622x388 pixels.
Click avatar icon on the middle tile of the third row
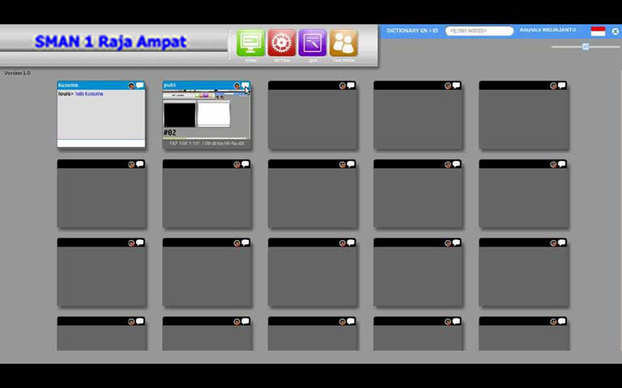tap(343, 242)
